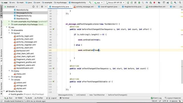Toggle the Build Variants sidebar button
Screen dimensions: 183x103
[1, 72]
